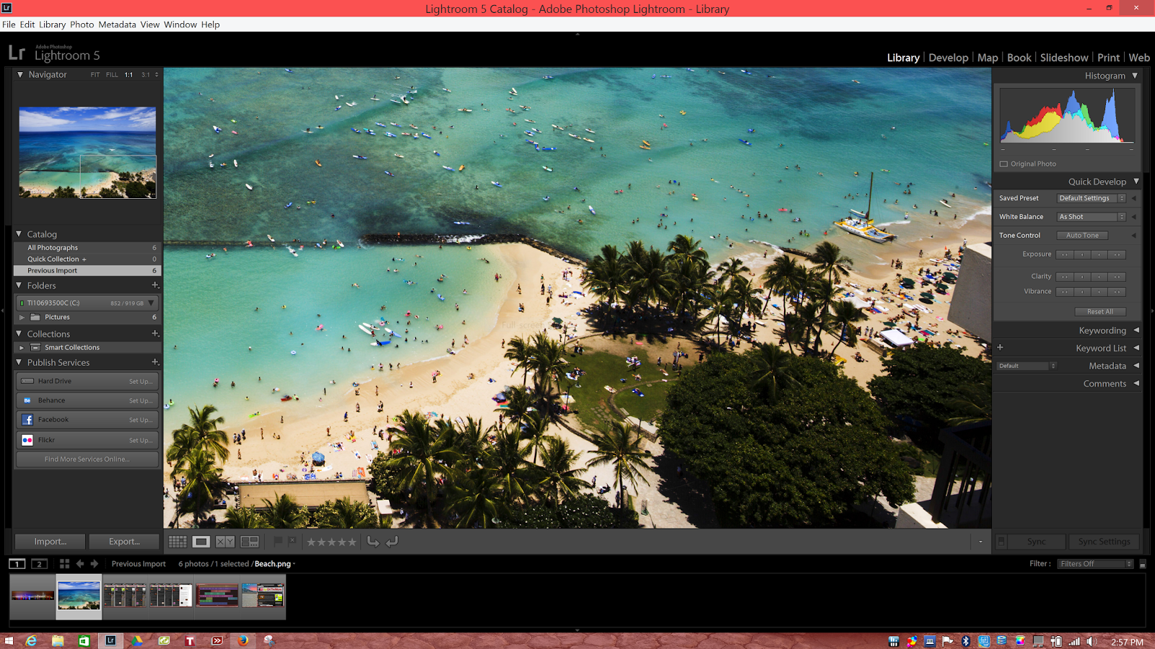Screen dimensions: 1155x649
Task: Open Google Drive from the taskbar
Action: tap(136, 640)
